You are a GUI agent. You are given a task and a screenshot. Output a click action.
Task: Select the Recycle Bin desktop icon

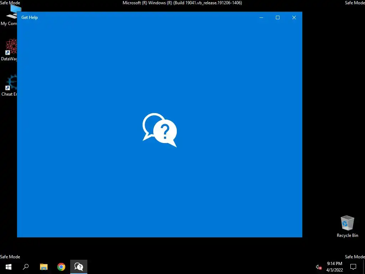(347, 227)
